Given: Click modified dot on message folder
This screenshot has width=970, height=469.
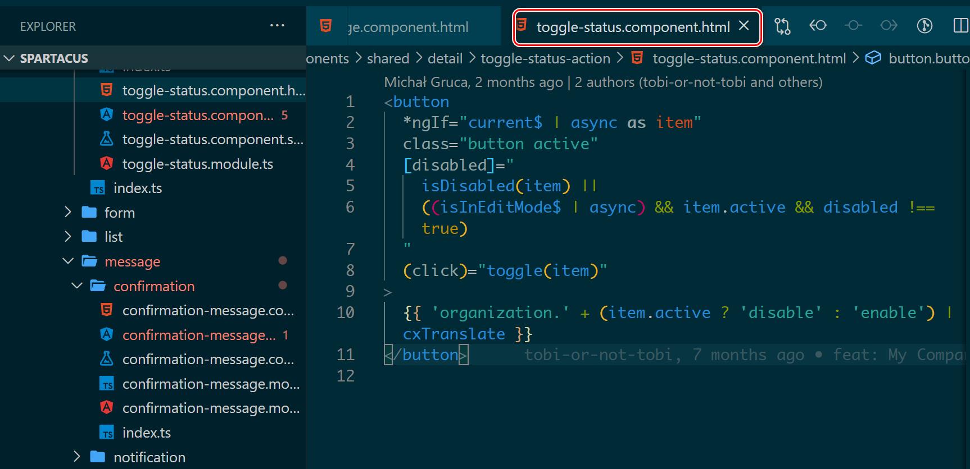Looking at the screenshot, I should (x=283, y=260).
